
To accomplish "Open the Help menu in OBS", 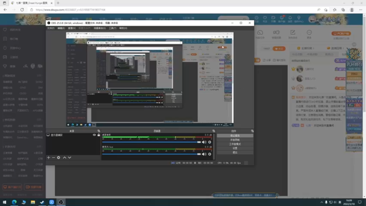I will [x=123, y=28].
